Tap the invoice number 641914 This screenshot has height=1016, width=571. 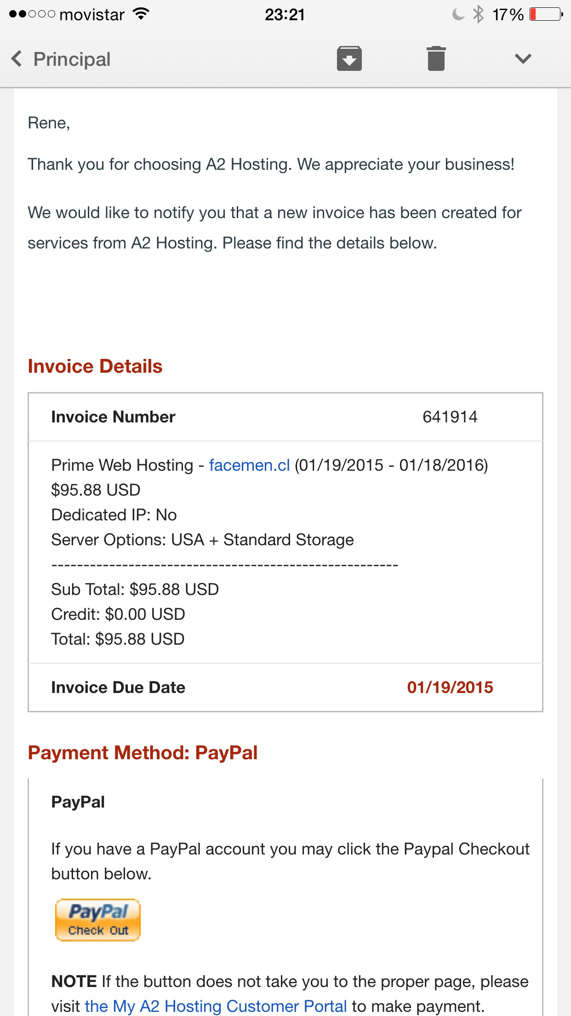(450, 417)
